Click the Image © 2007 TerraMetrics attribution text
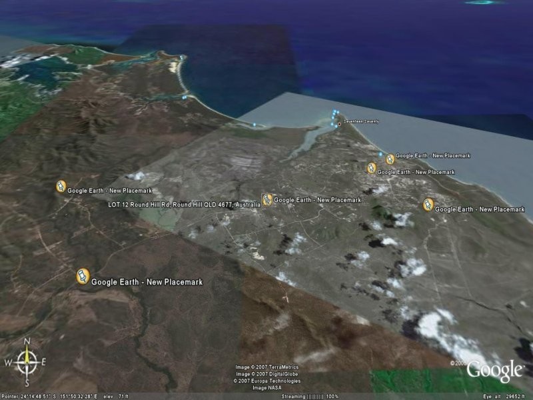This screenshot has height=400, width=533. [266, 367]
